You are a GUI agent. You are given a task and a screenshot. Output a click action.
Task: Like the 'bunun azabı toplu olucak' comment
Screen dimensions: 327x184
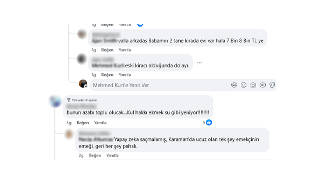click(83, 123)
